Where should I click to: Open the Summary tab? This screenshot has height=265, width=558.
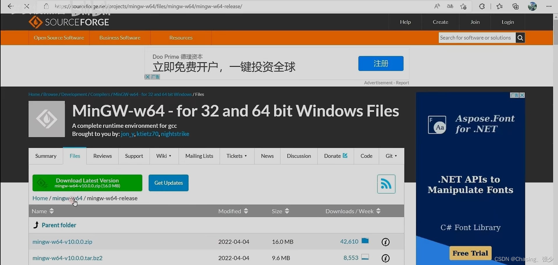[x=46, y=156]
